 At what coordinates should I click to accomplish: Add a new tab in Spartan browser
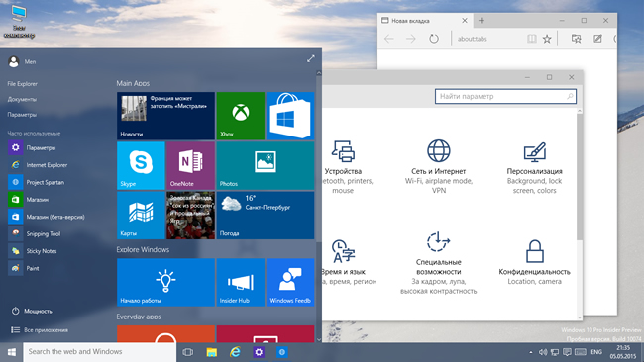point(482,21)
